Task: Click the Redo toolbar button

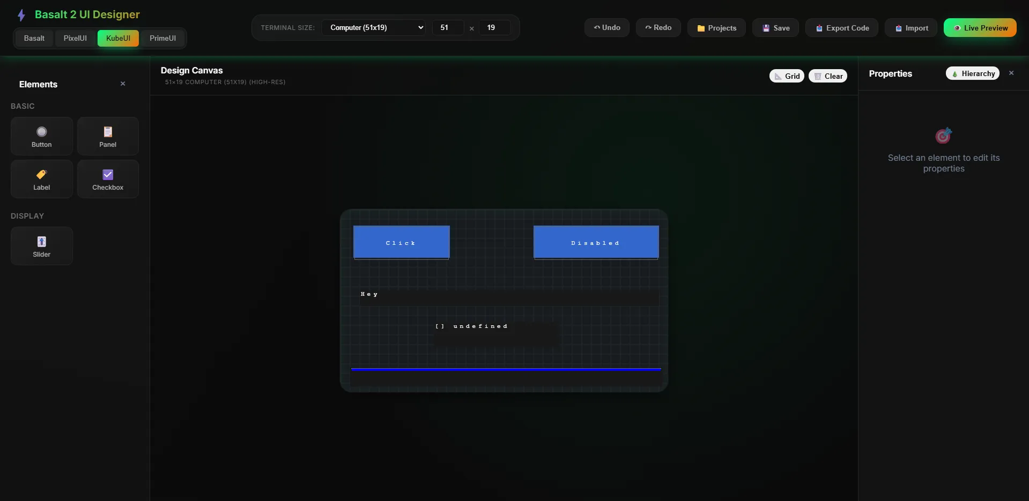Action: tap(658, 28)
